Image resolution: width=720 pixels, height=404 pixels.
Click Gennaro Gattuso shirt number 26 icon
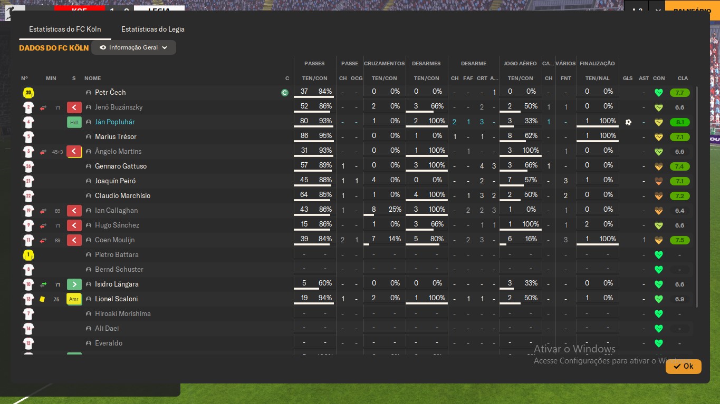point(28,166)
